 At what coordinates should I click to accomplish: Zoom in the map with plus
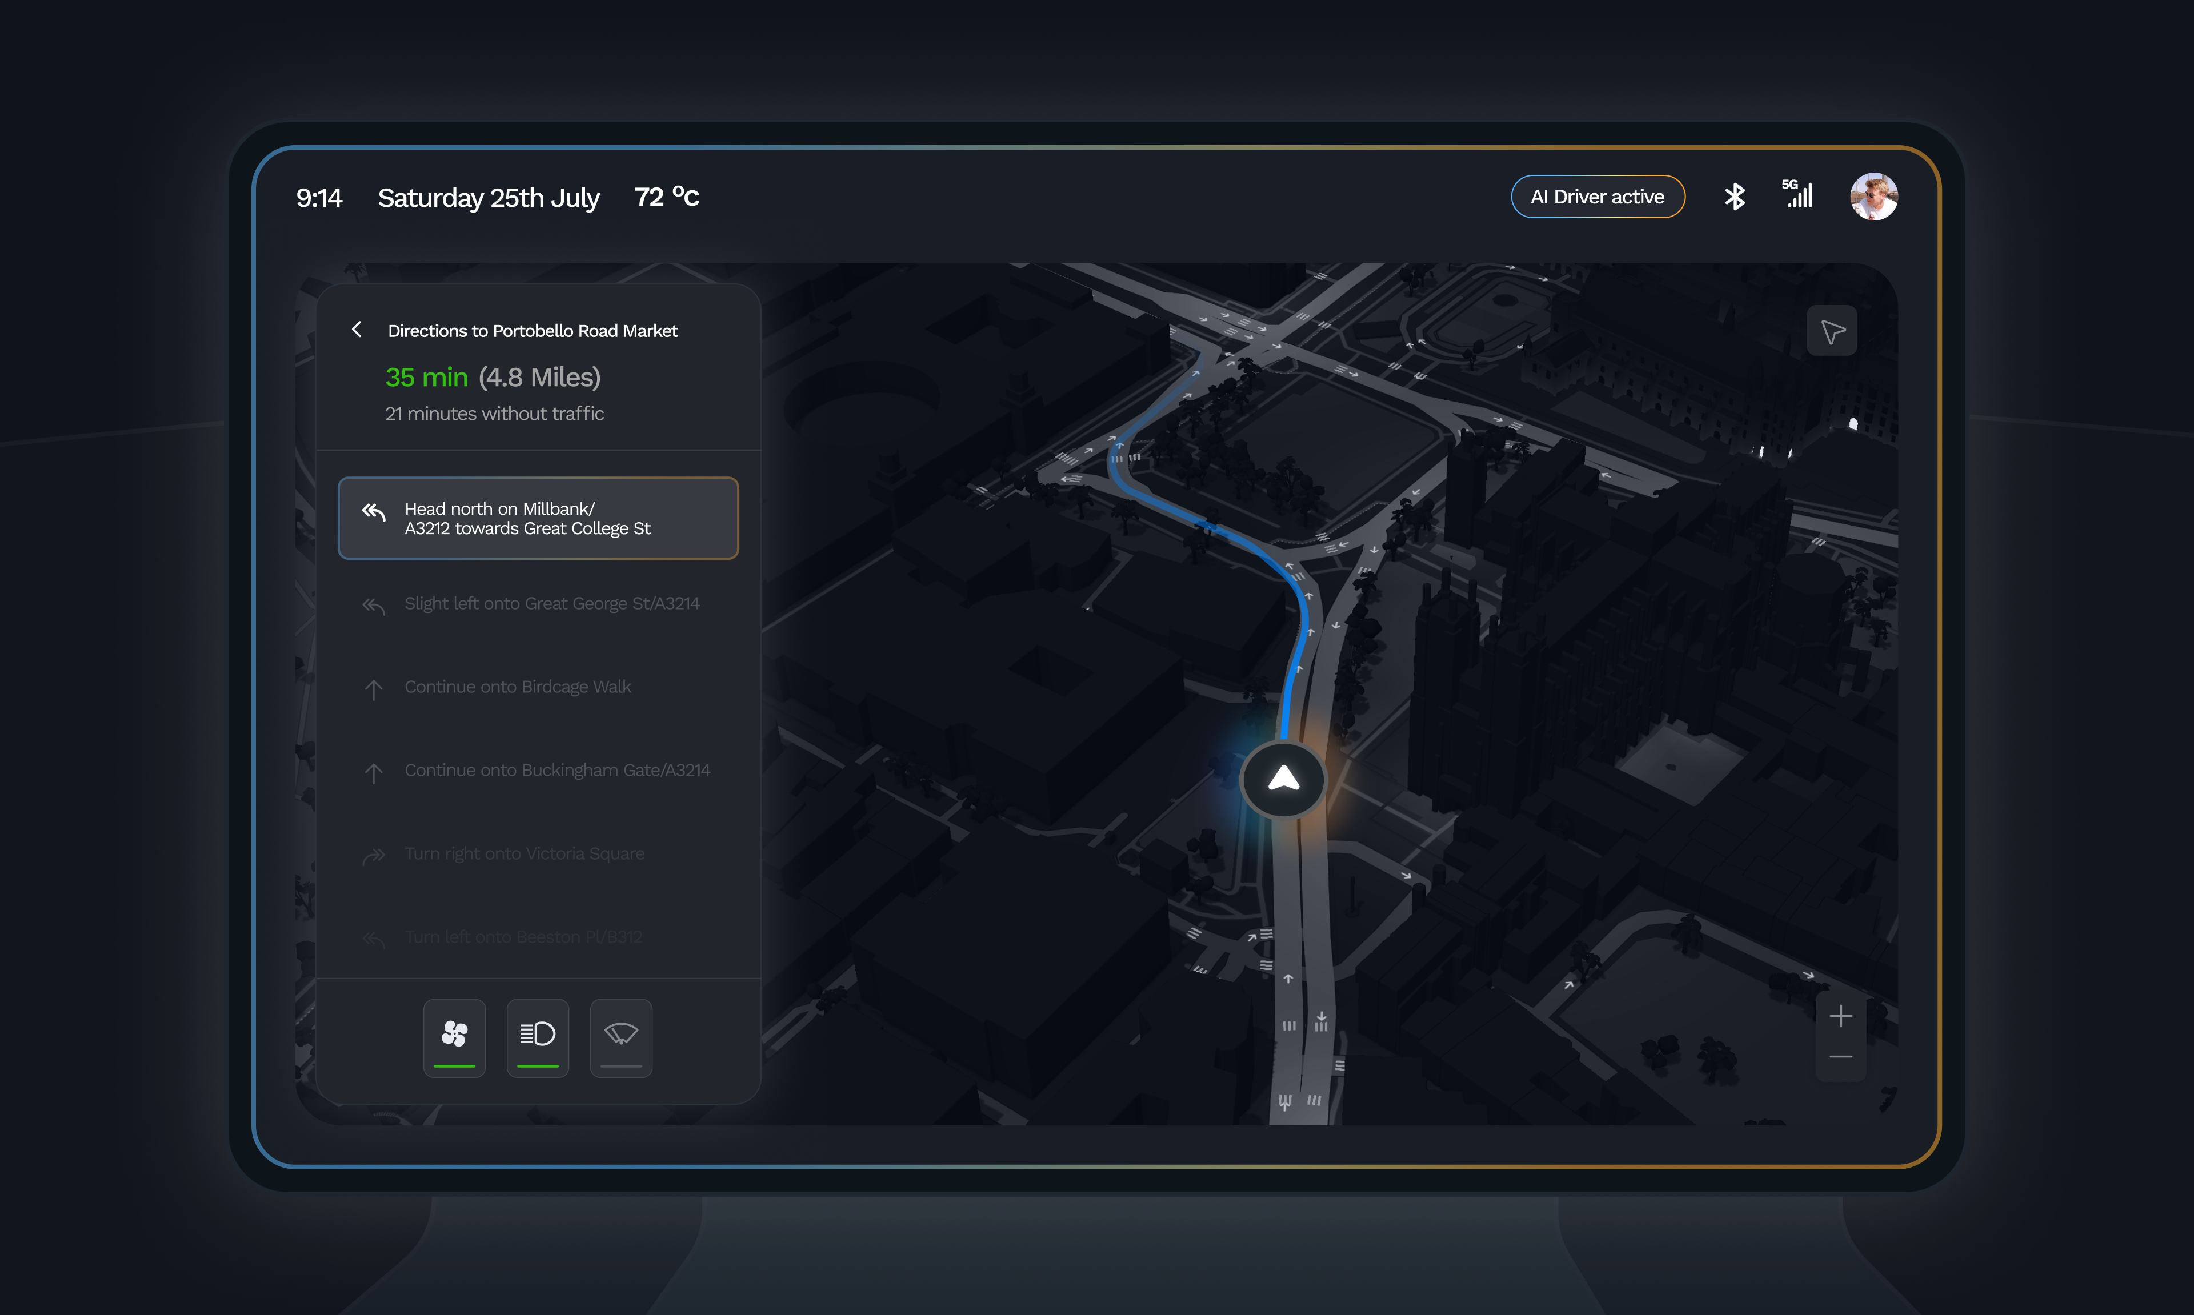coord(1840,1016)
